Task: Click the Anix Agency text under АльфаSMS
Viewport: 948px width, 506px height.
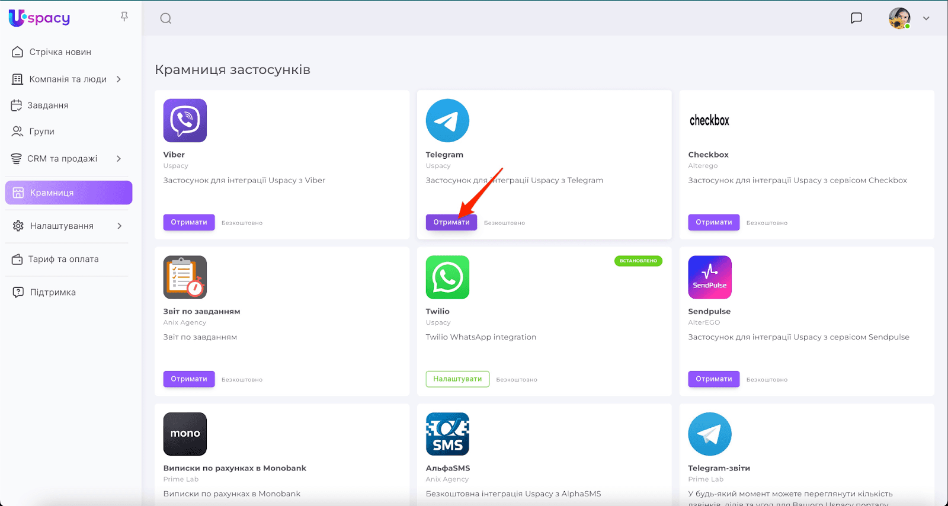Action: 447,479
